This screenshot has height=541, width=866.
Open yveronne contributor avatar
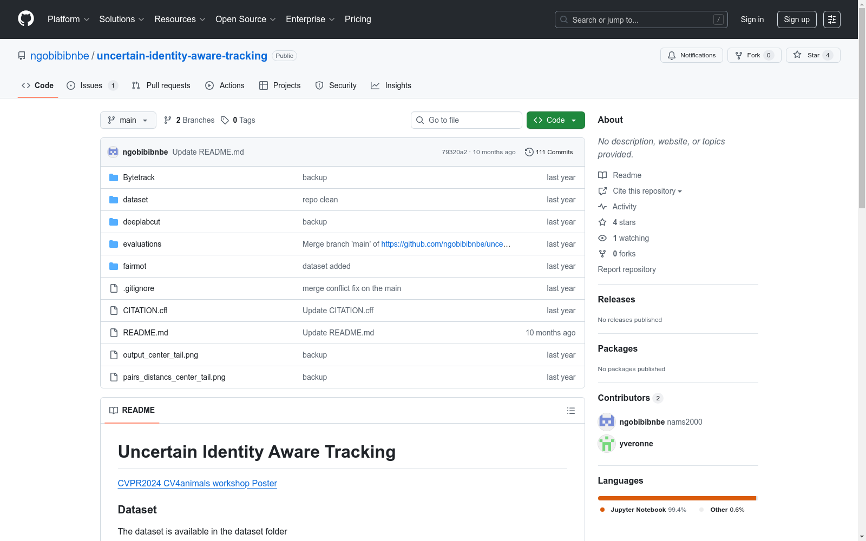[x=607, y=444]
